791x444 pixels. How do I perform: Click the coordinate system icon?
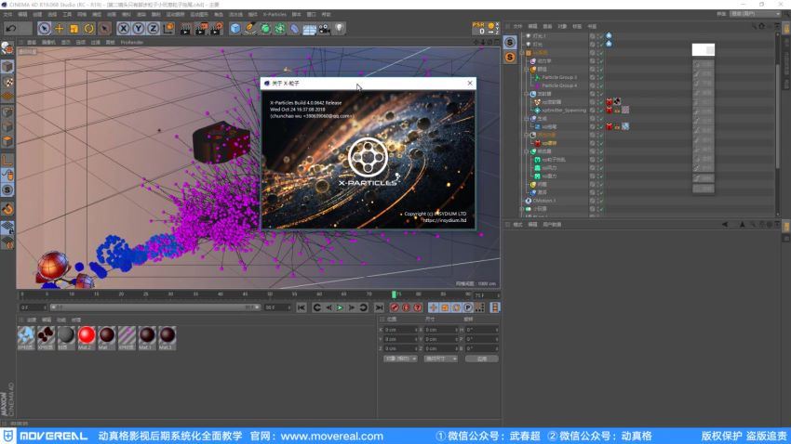[x=168, y=29]
